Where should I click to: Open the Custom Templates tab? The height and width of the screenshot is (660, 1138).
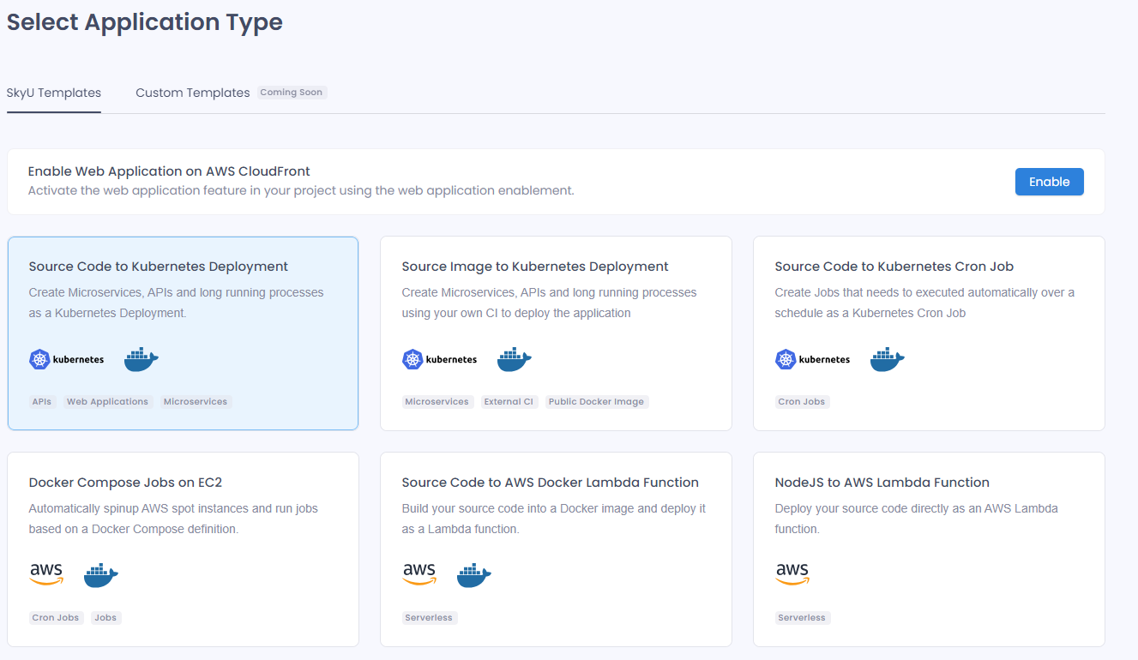click(193, 93)
